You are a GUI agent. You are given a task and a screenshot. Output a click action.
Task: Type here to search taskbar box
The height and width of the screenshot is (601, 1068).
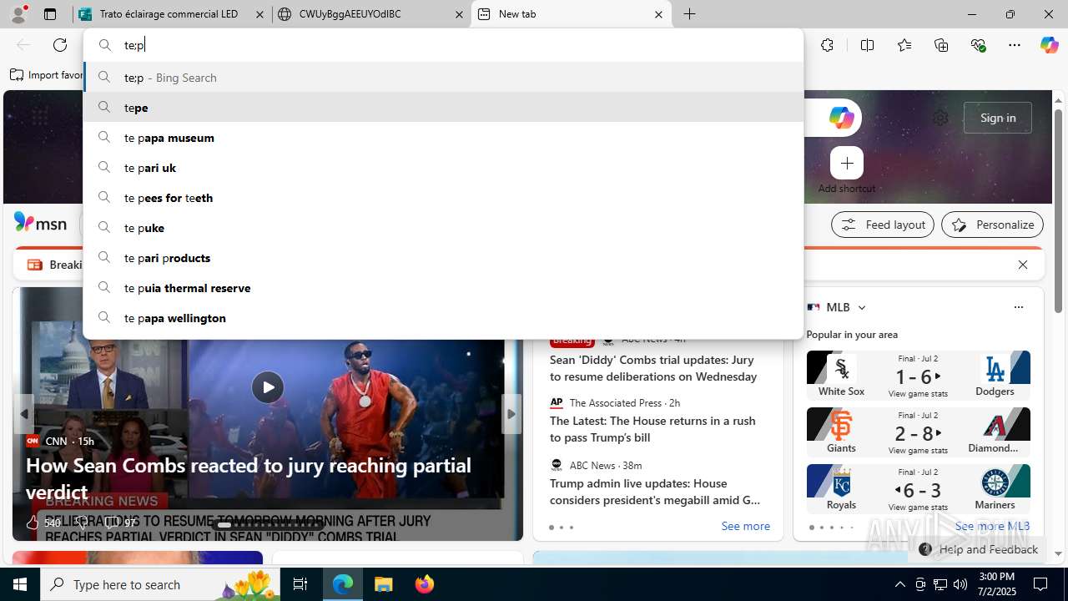[160, 584]
